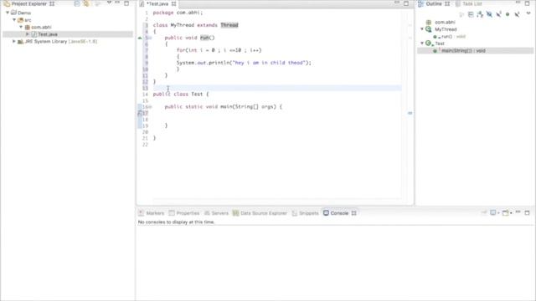Open the Properties tab
The height and width of the screenshot is (301, 536).
pyautogui.click(x=184, y=213)
